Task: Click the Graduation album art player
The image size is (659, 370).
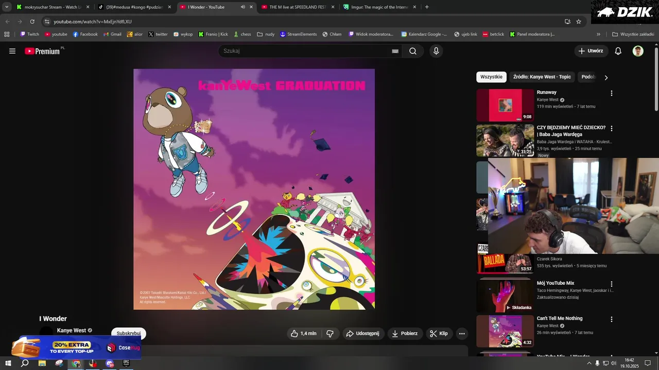Action: tap(254, 189)
